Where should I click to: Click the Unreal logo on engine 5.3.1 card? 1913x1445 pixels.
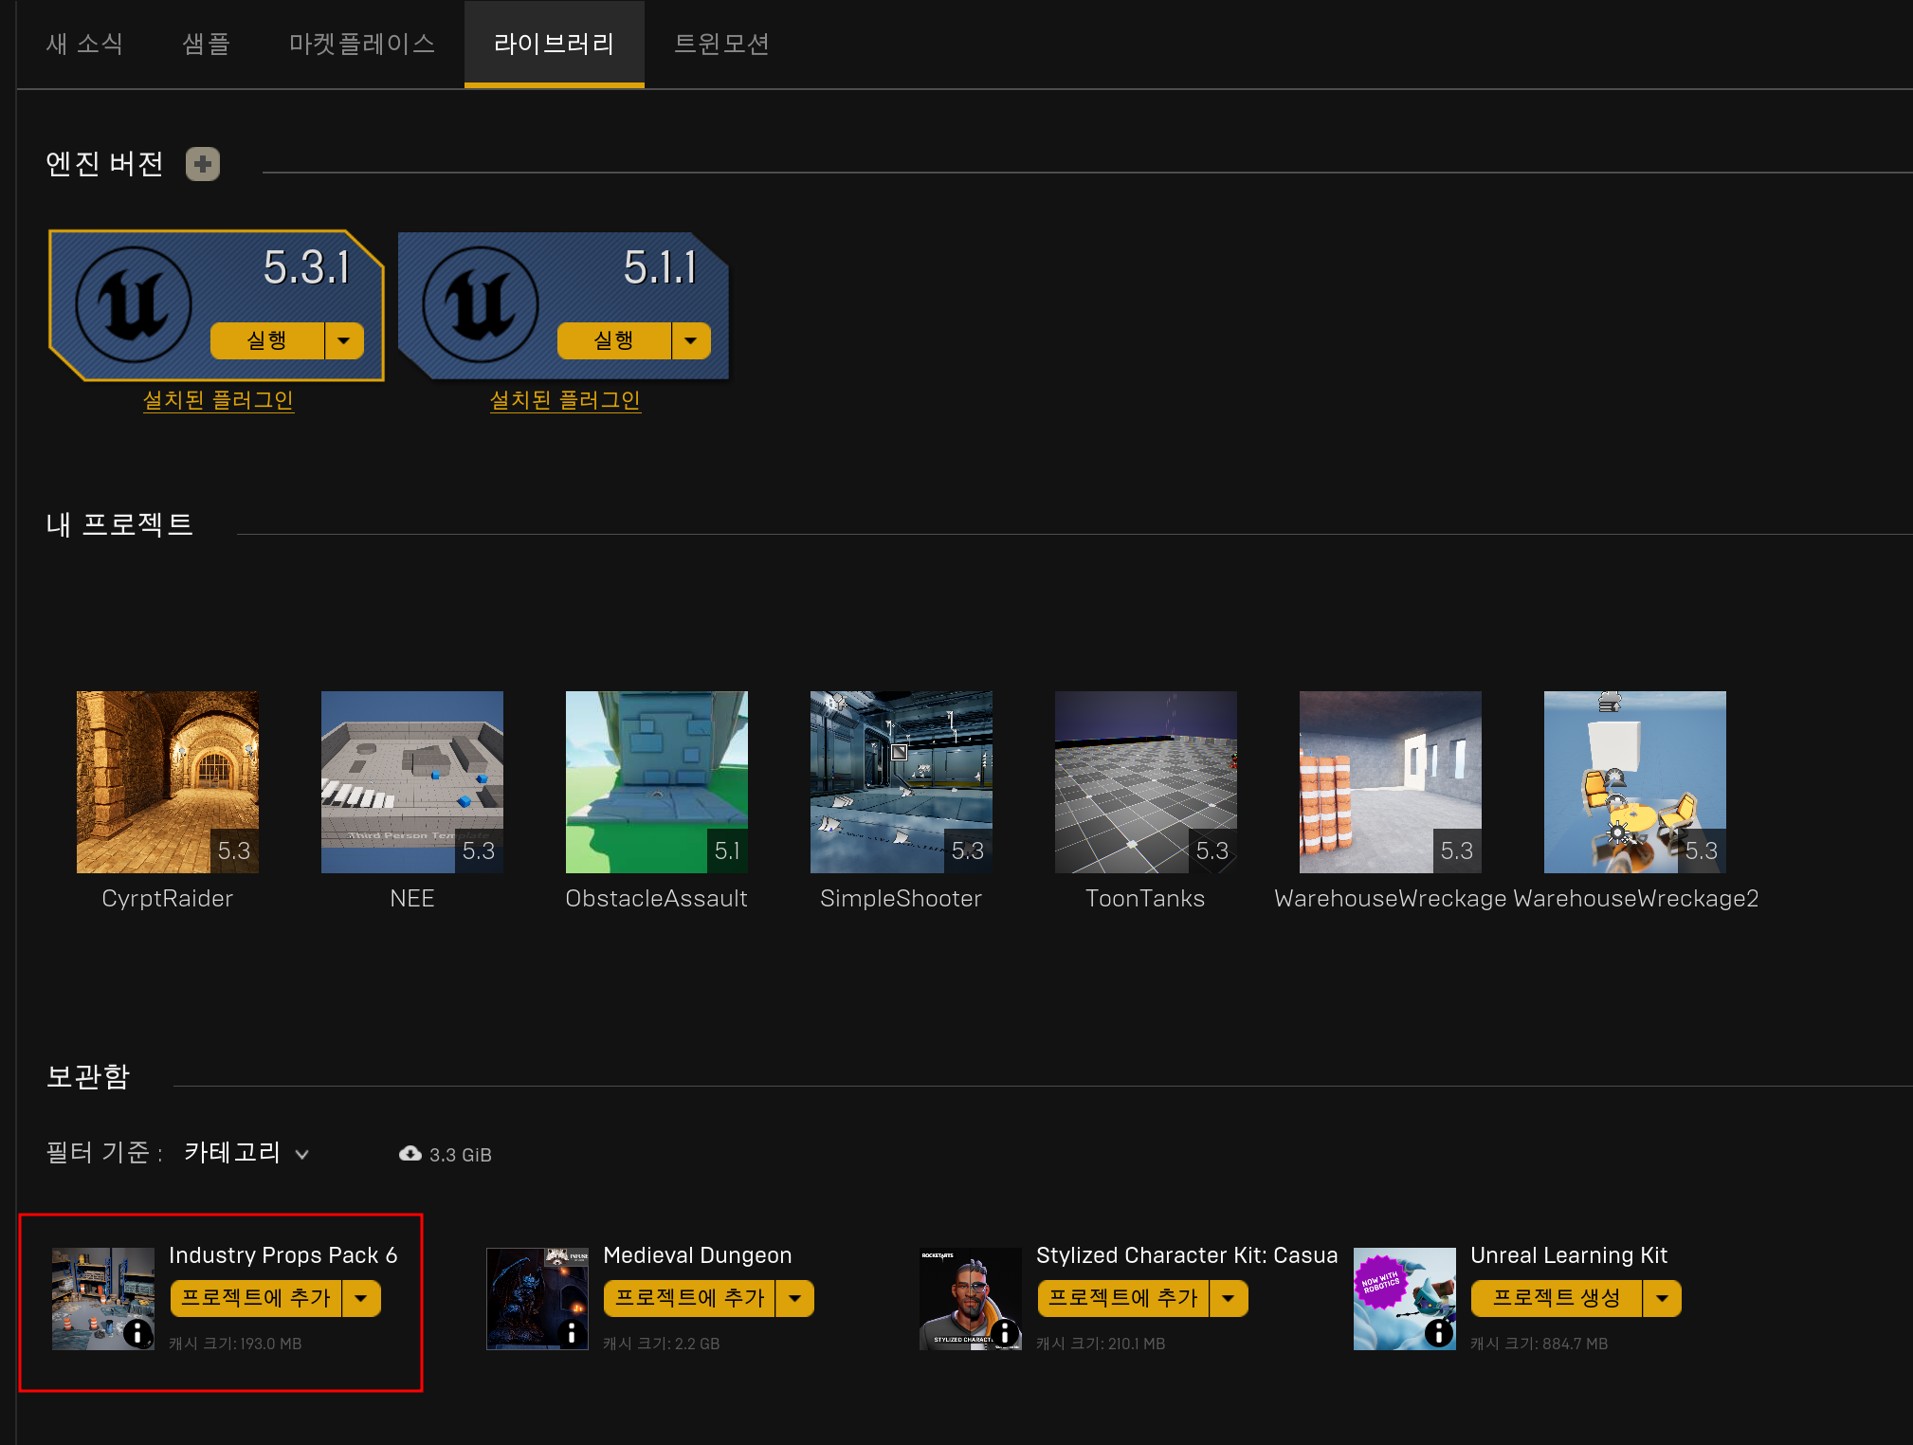[x=134, y=304]
